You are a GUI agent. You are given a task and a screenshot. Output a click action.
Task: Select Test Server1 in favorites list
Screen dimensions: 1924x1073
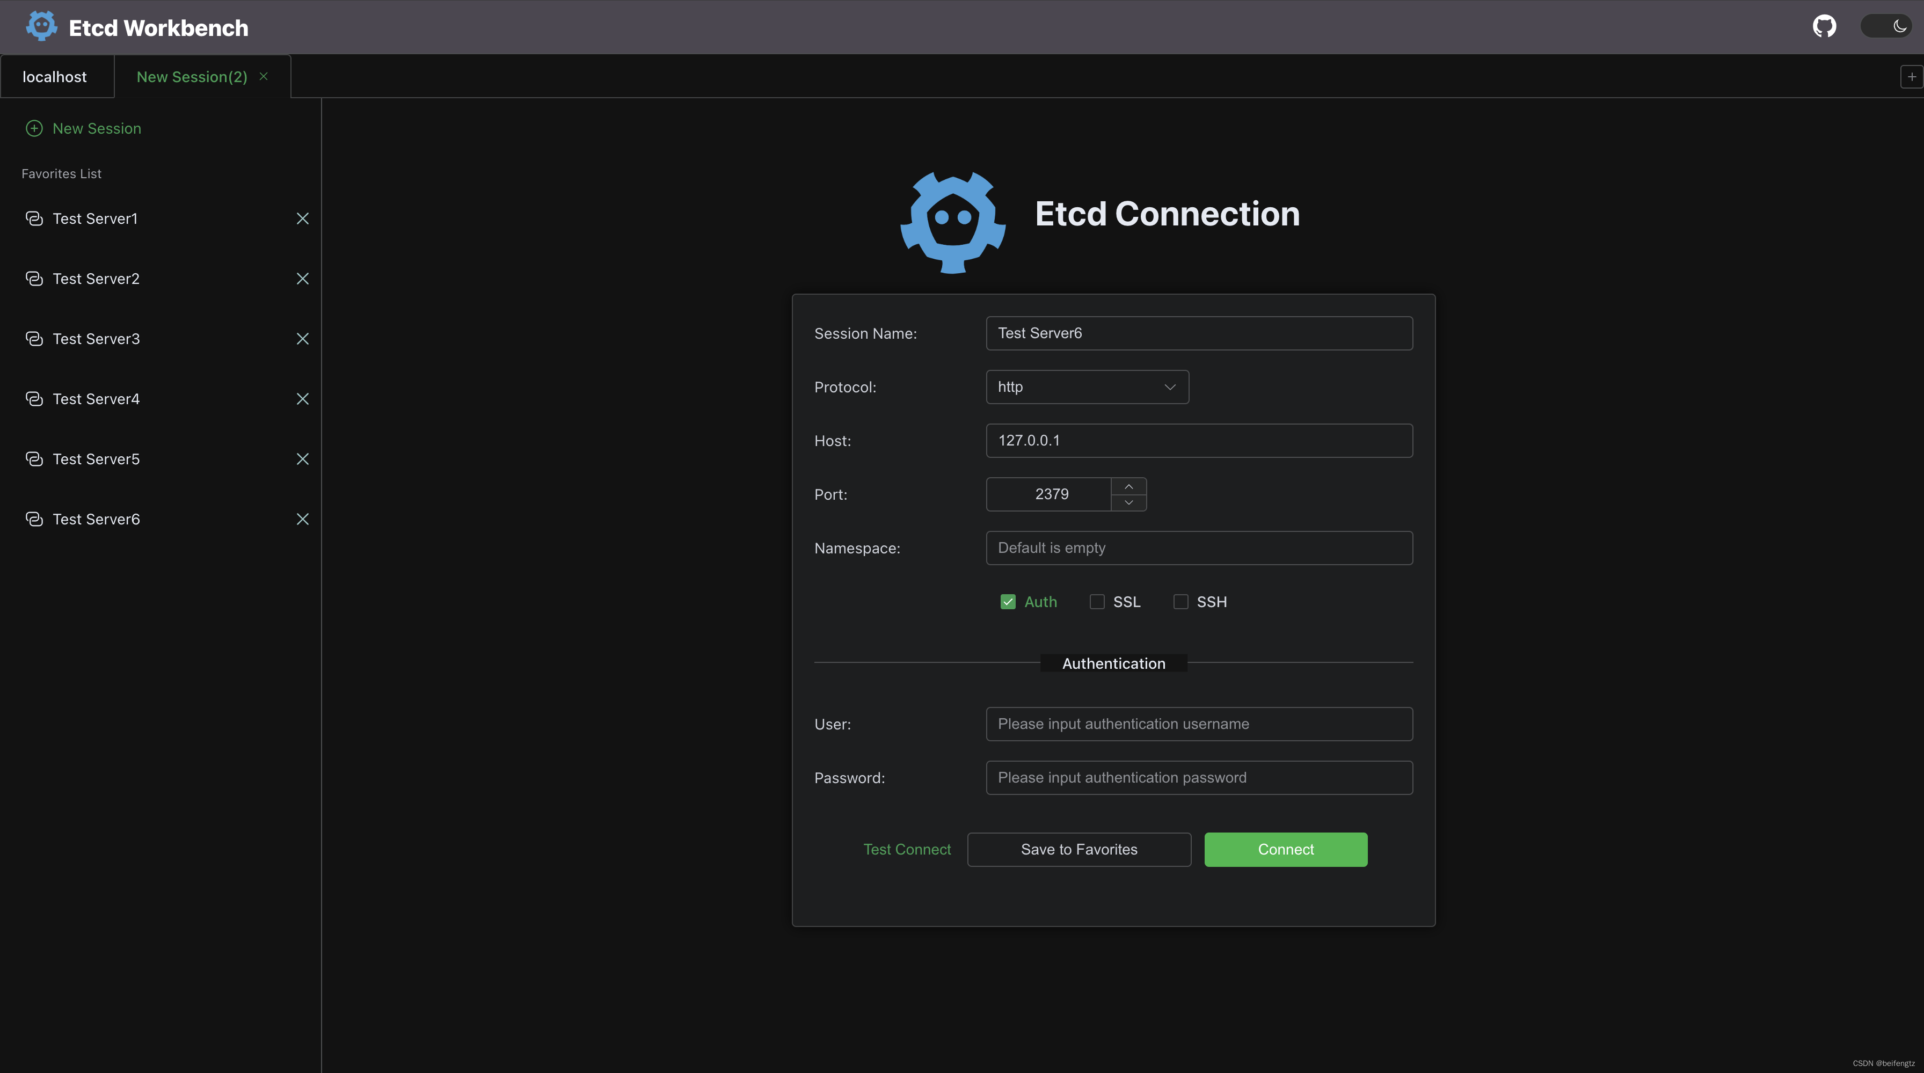pos(95,218)
